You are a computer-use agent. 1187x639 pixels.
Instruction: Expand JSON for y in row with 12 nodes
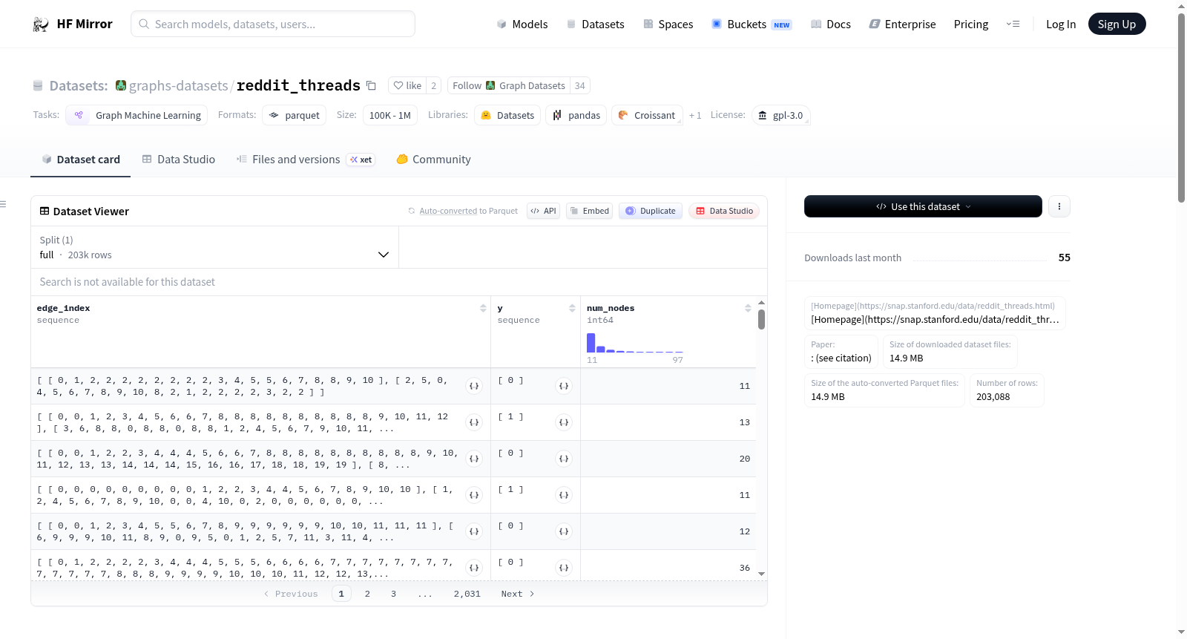564,531
